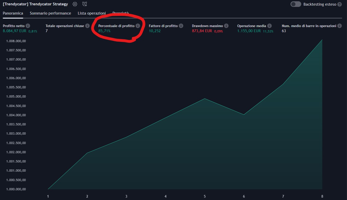Click the add alert clock icon

click(85, 4)
